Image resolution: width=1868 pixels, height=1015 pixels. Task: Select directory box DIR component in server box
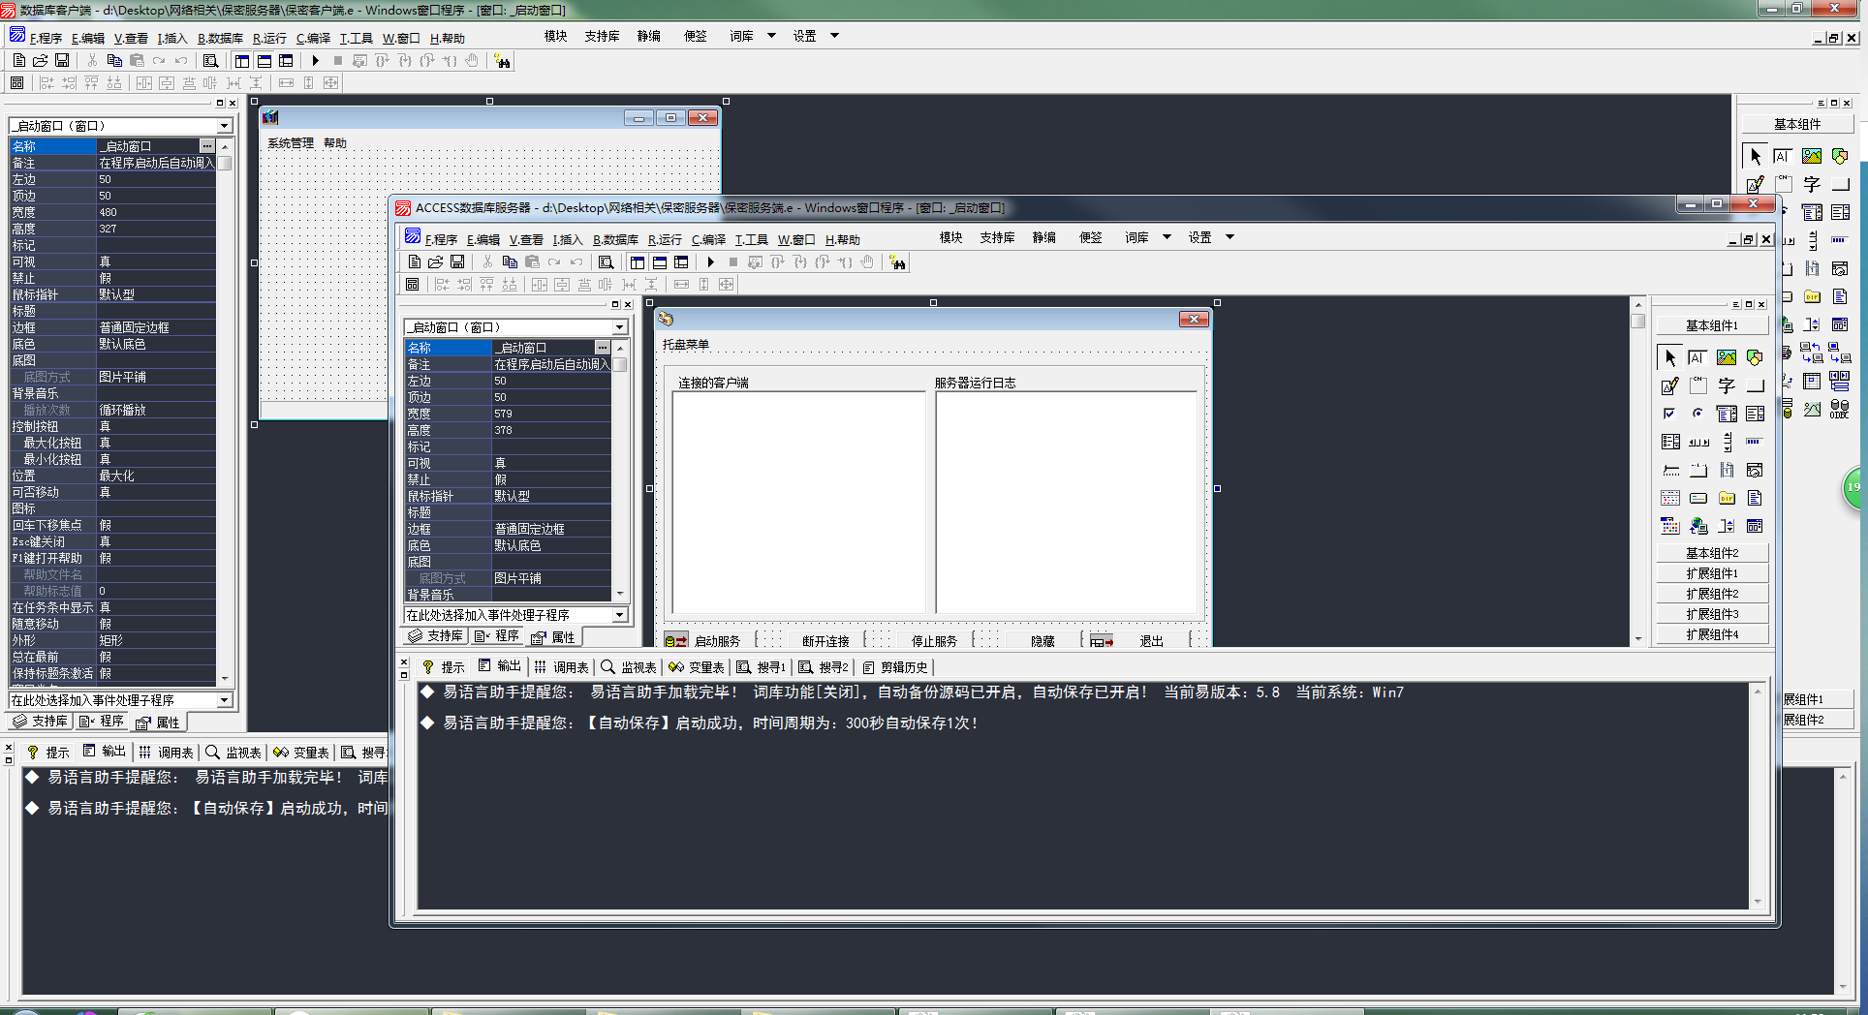pos(1727,498)
